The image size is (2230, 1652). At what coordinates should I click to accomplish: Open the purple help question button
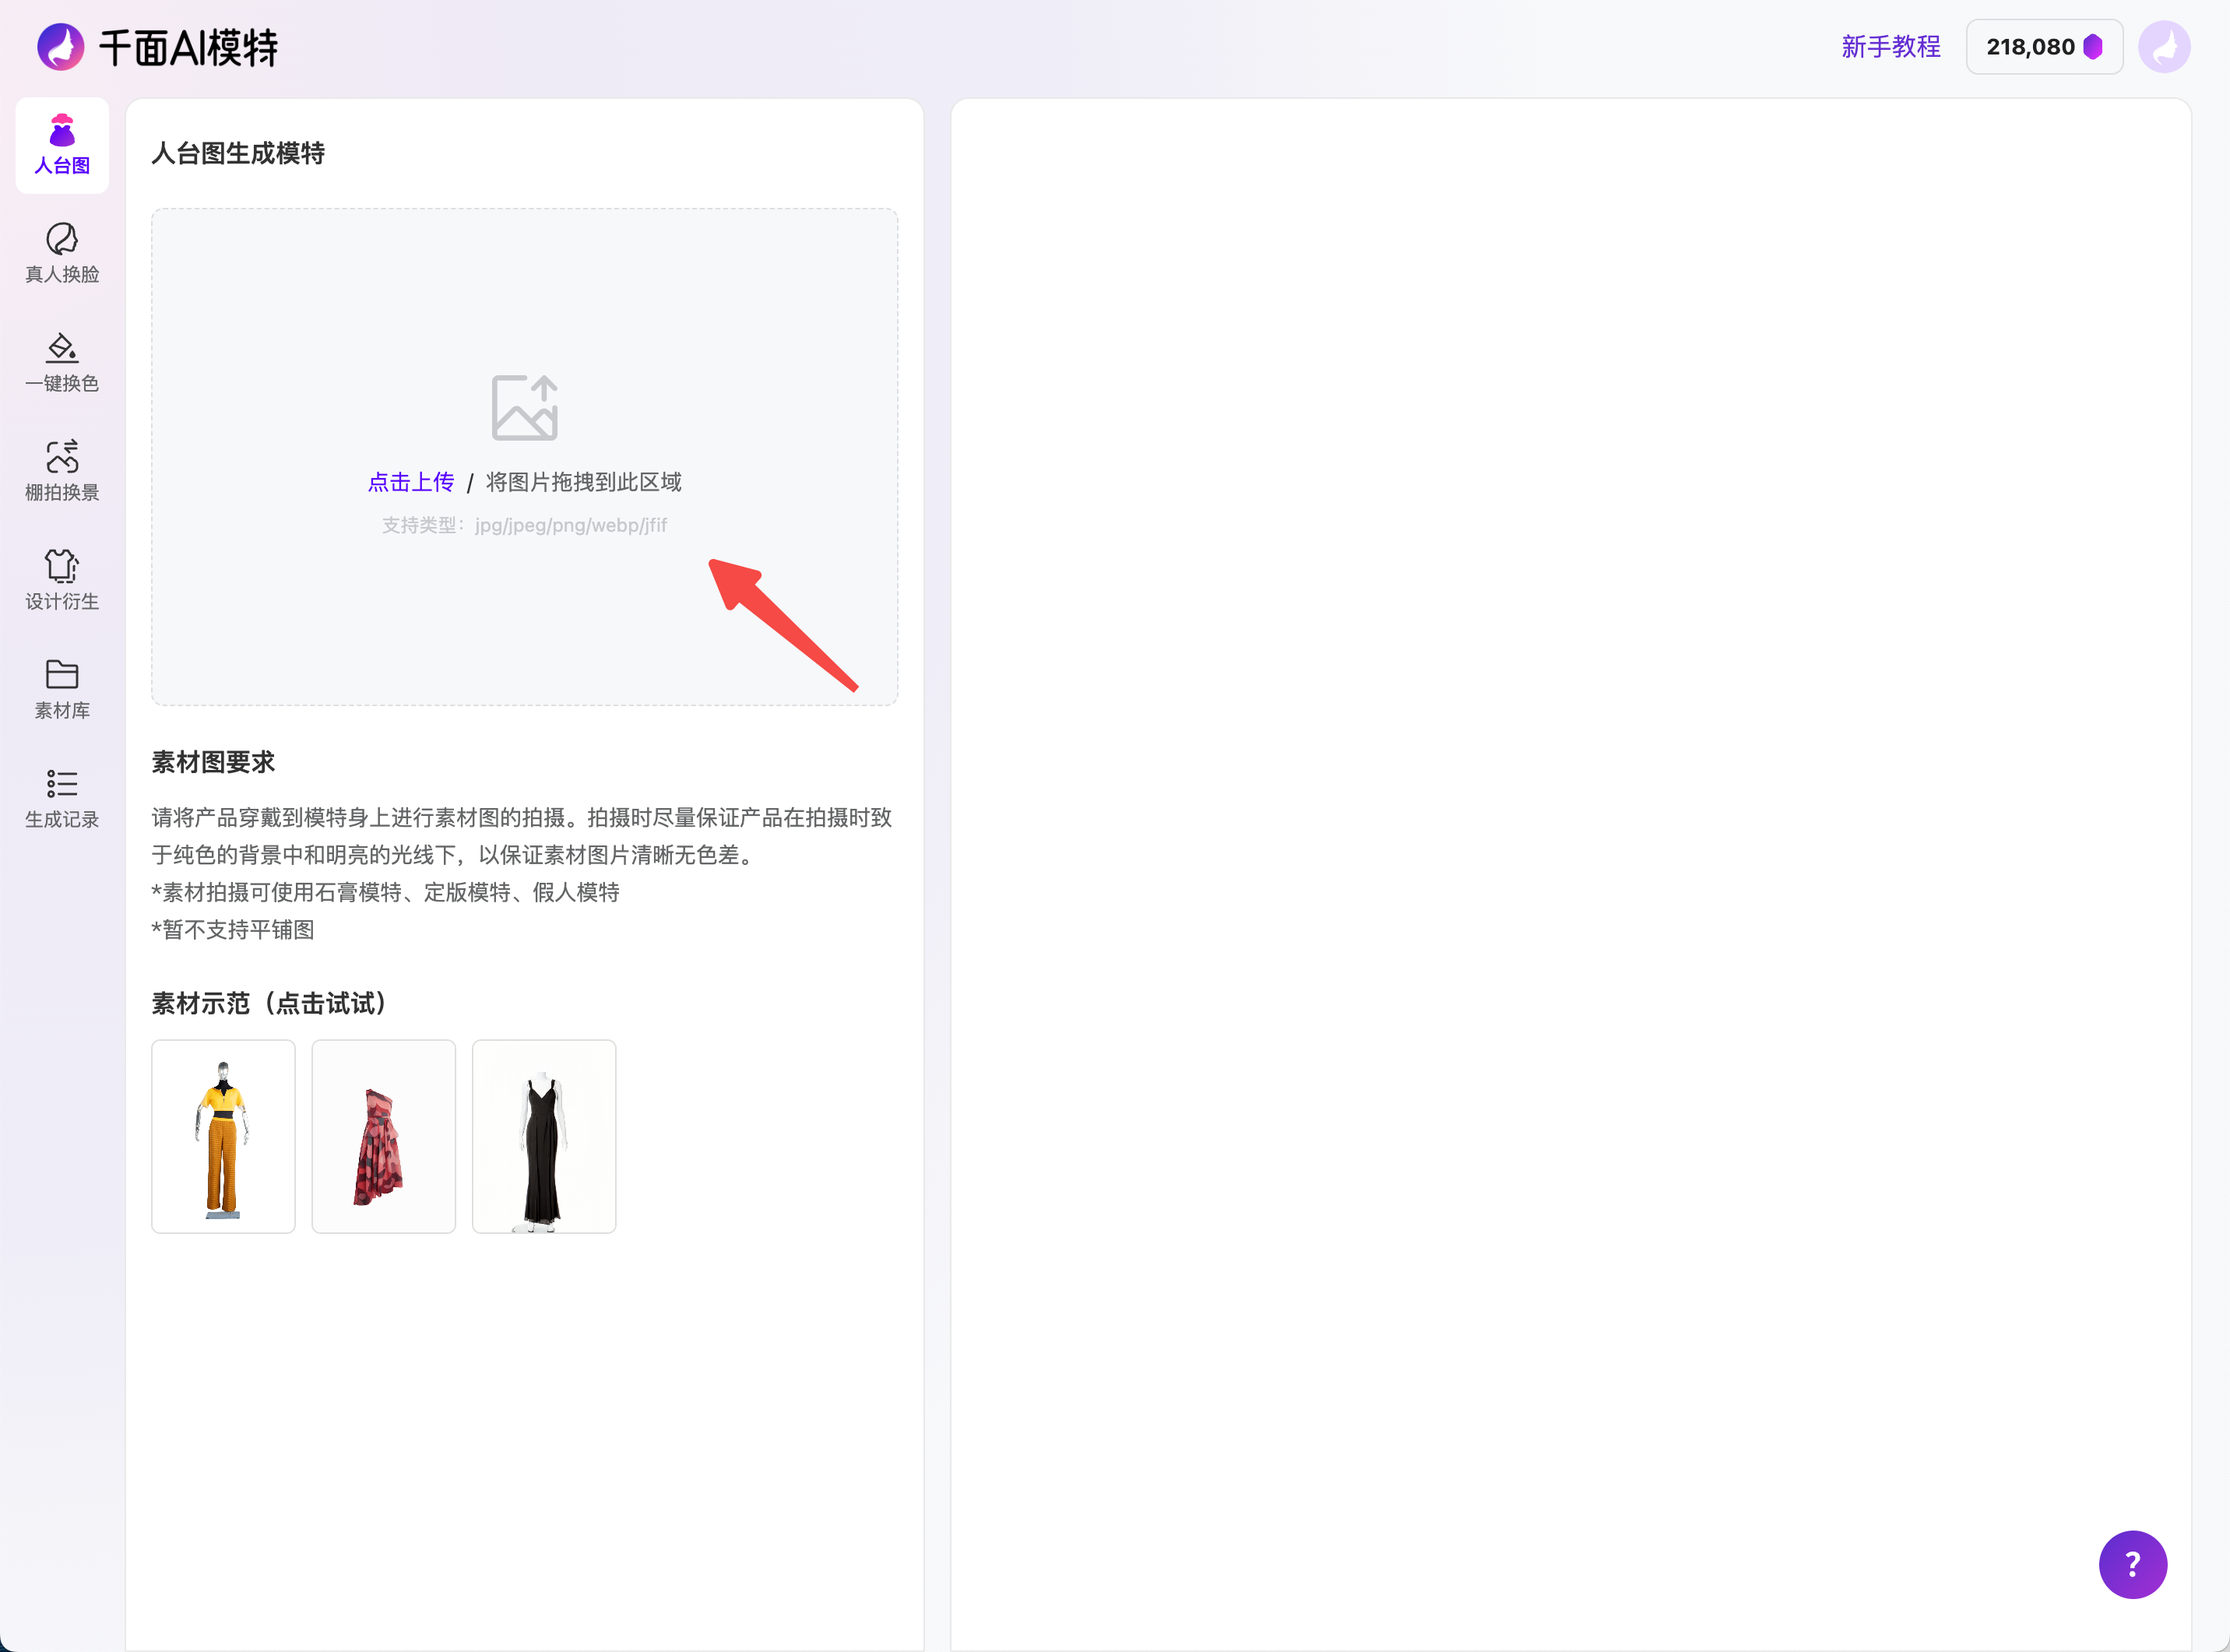2132,1564
